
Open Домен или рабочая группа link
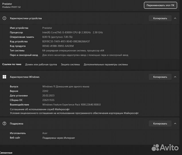pos(41,64)
